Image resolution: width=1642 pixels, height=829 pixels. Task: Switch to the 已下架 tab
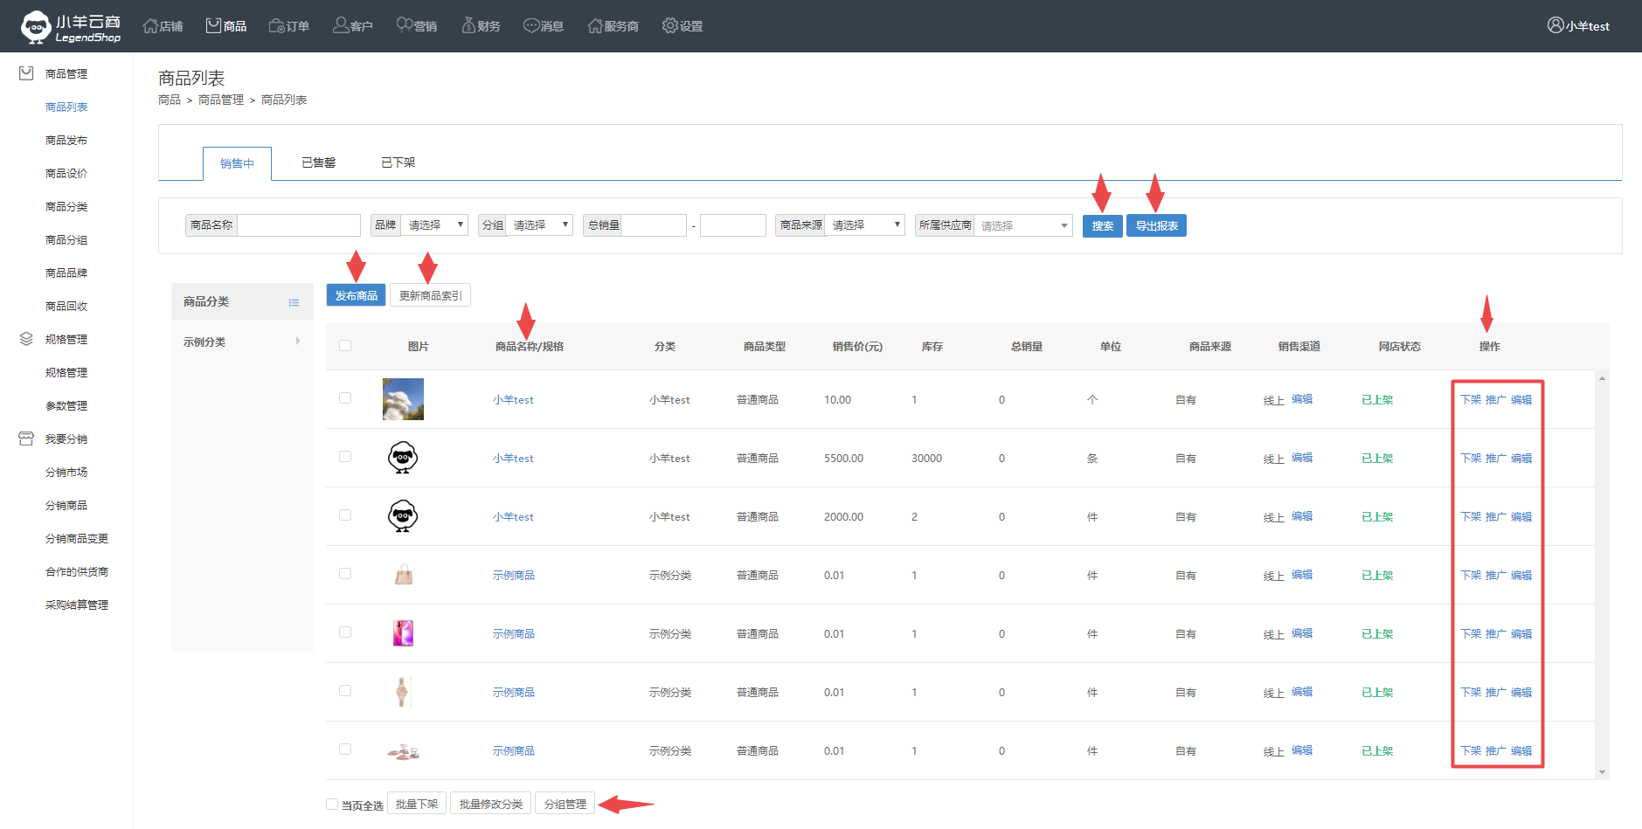point(398,163)
